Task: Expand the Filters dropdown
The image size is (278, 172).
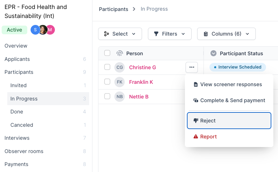Action: [x=170, y=34]
